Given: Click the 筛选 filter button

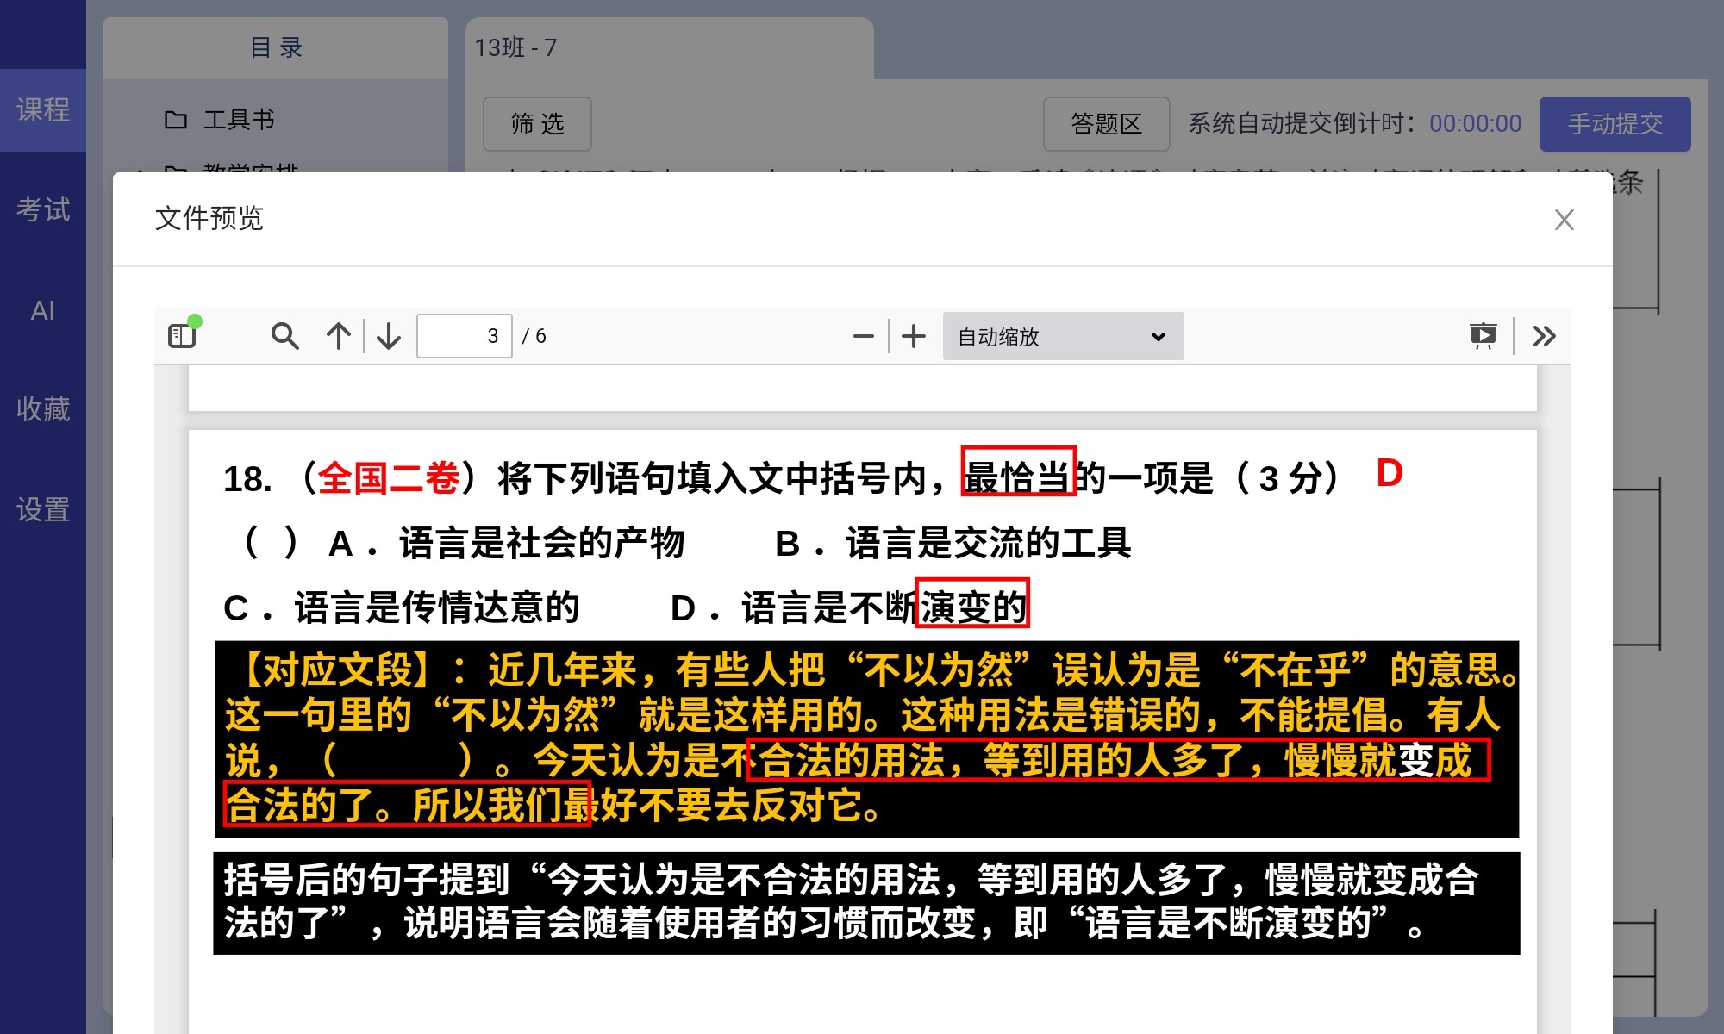Looking at the screenshot, I should click(x=537, y=124).
